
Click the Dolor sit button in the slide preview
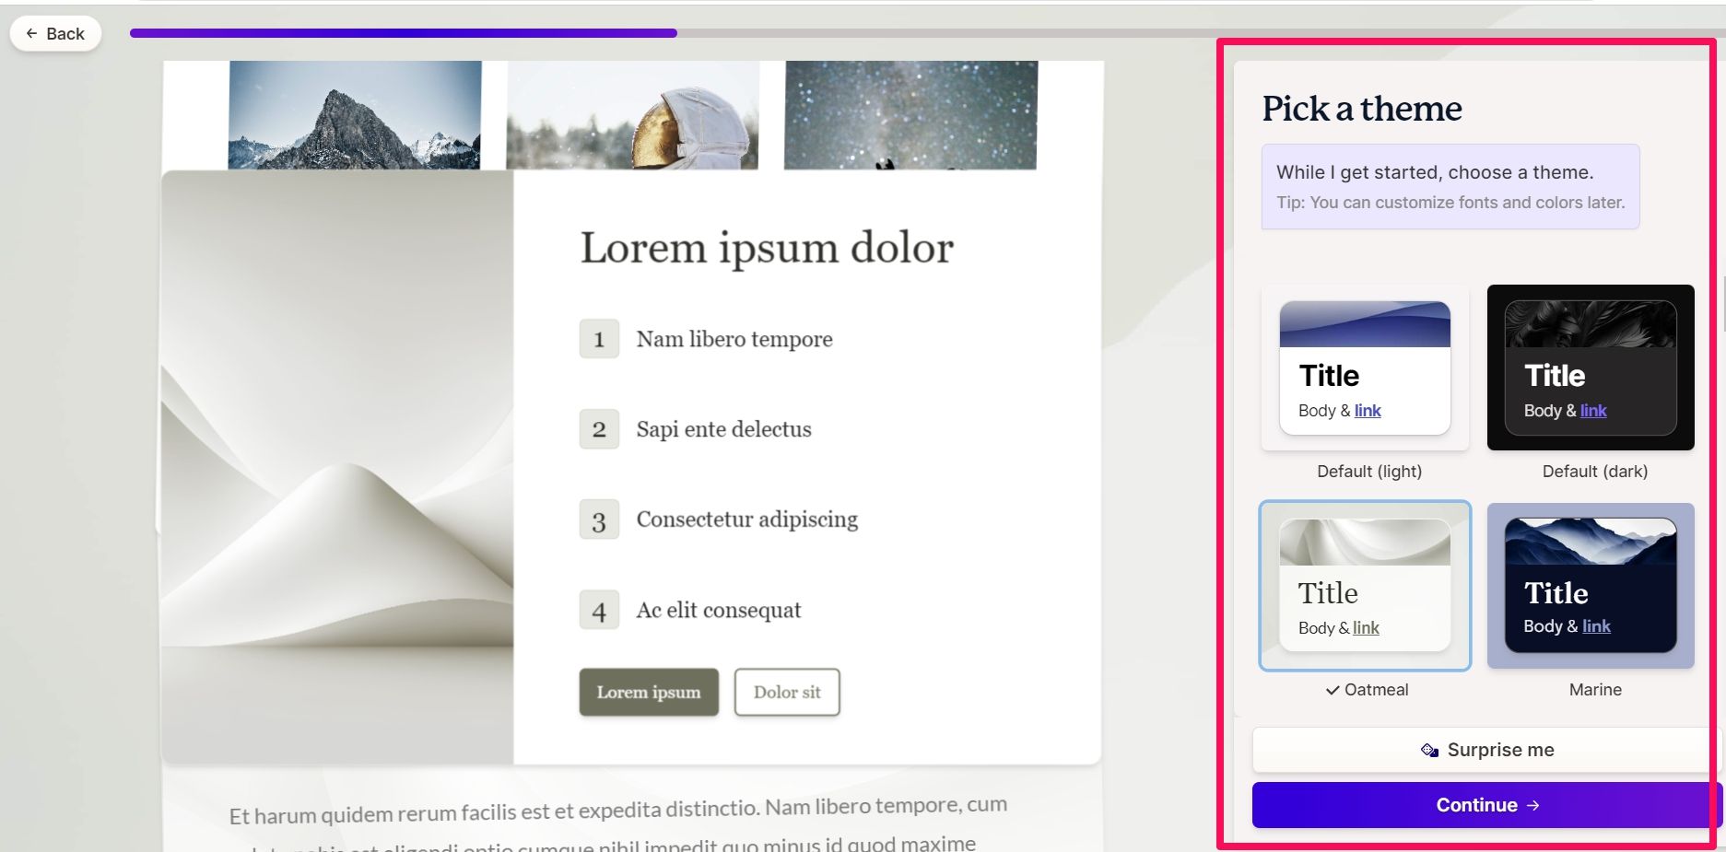click(x=786, y=692)
